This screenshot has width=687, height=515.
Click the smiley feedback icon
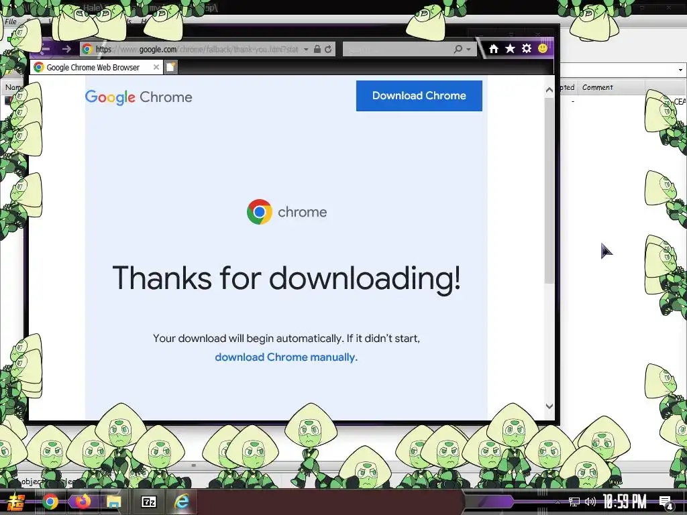(x=543, y=48)
